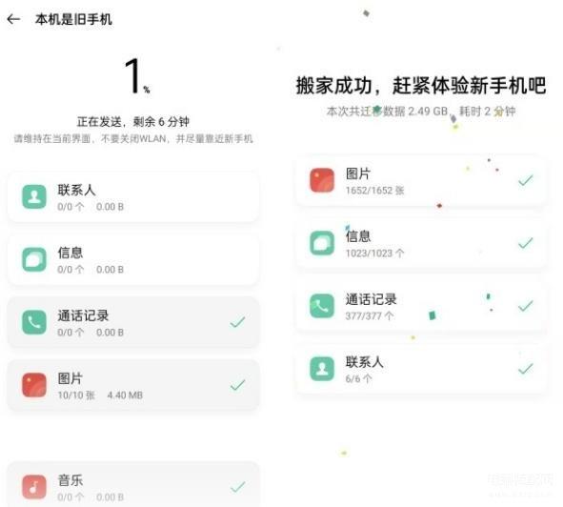The image size is (563, 507).
Task: Tap the phone icon for 通话记录 on the old-phone screen
Action: click(34, 322)
